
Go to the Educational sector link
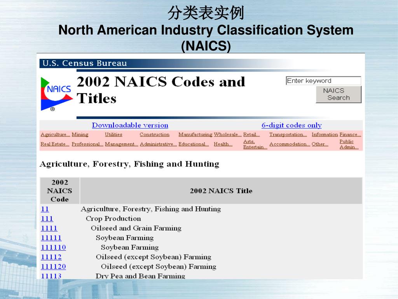coord(194,144)
